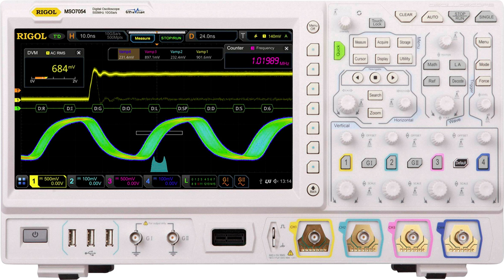Toggle channel 2 with the cyan button

392,163
